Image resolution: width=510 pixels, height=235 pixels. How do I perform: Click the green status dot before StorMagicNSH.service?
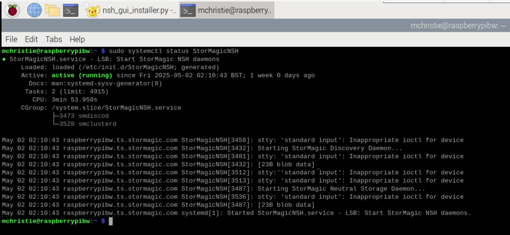tap(4, 60)
